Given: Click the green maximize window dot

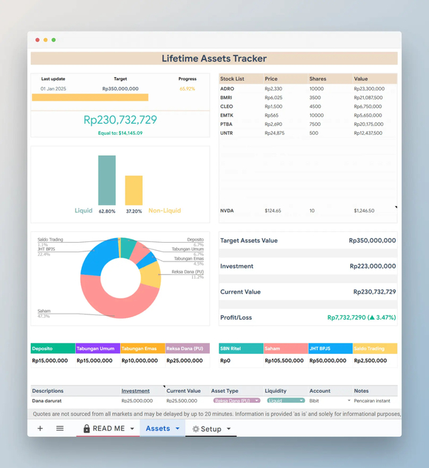Looking at the screenshot, I should pos(54,40).
